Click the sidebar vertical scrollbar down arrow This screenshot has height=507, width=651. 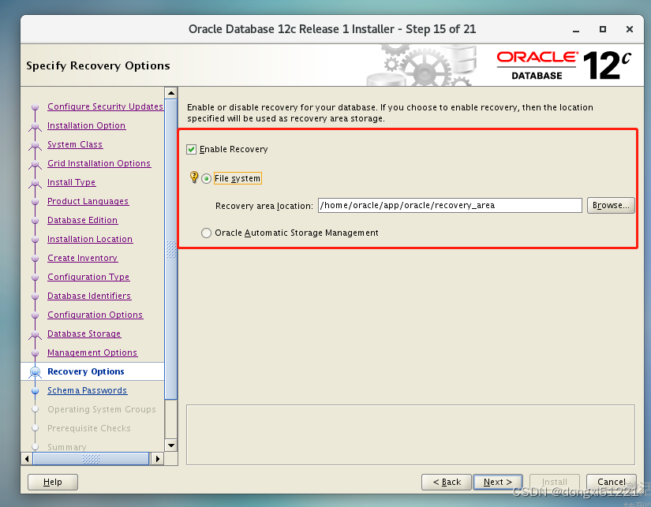click(x=170, y=444)
